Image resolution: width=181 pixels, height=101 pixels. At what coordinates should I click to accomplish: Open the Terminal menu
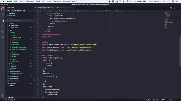(57, 1)
